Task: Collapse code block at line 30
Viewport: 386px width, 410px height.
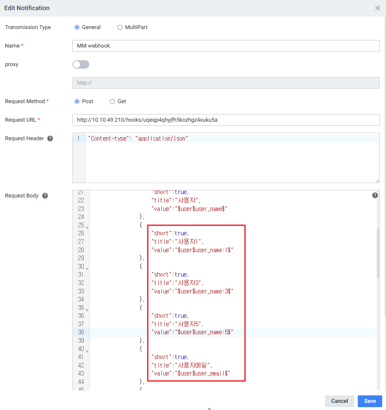Action: click(x=87, y=268)
